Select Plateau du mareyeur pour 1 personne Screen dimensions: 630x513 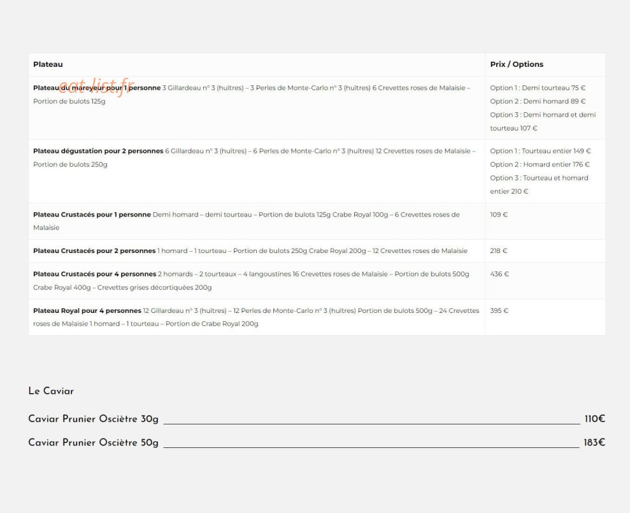point(97,88)
